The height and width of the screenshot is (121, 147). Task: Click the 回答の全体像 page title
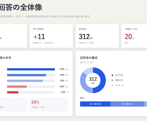pyautogui.click(x=21, y=7)
